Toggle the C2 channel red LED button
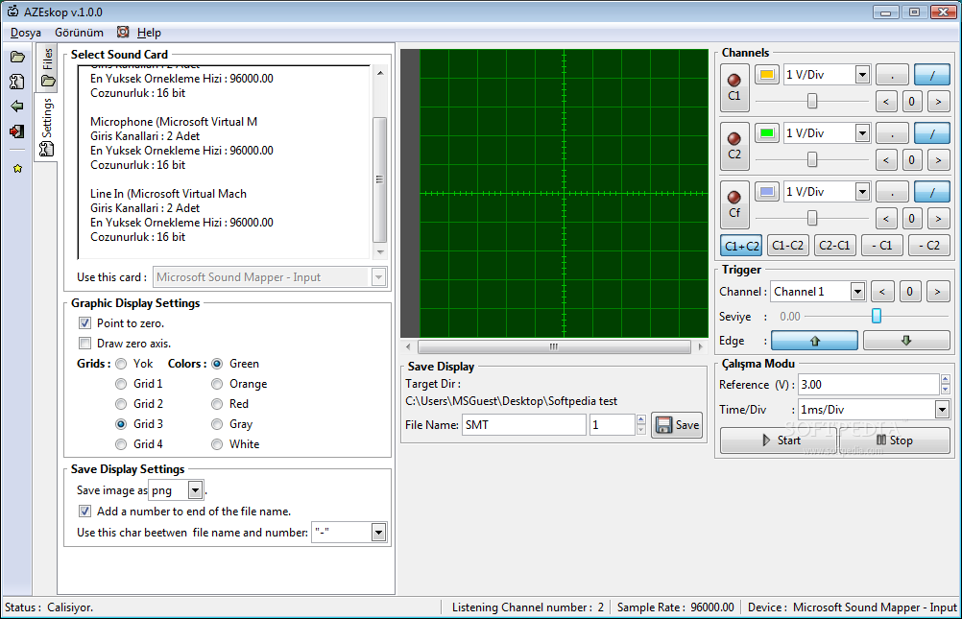The height and width of the screenshot is (619, 962). [734, 146]
